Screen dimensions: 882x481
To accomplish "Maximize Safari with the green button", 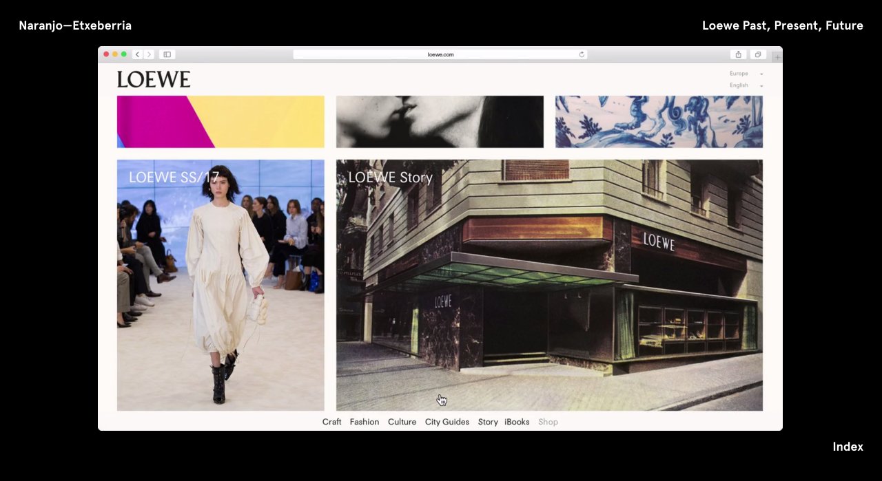I will pos(124,54).
